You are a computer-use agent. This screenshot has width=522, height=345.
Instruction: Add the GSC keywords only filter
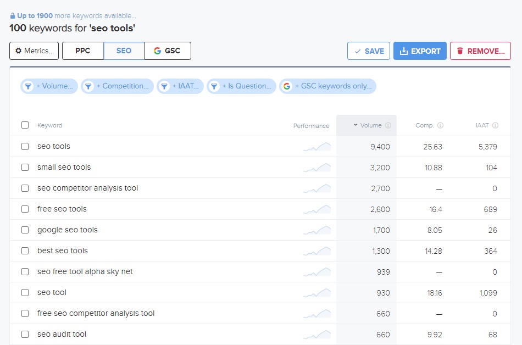coord(327,86)
